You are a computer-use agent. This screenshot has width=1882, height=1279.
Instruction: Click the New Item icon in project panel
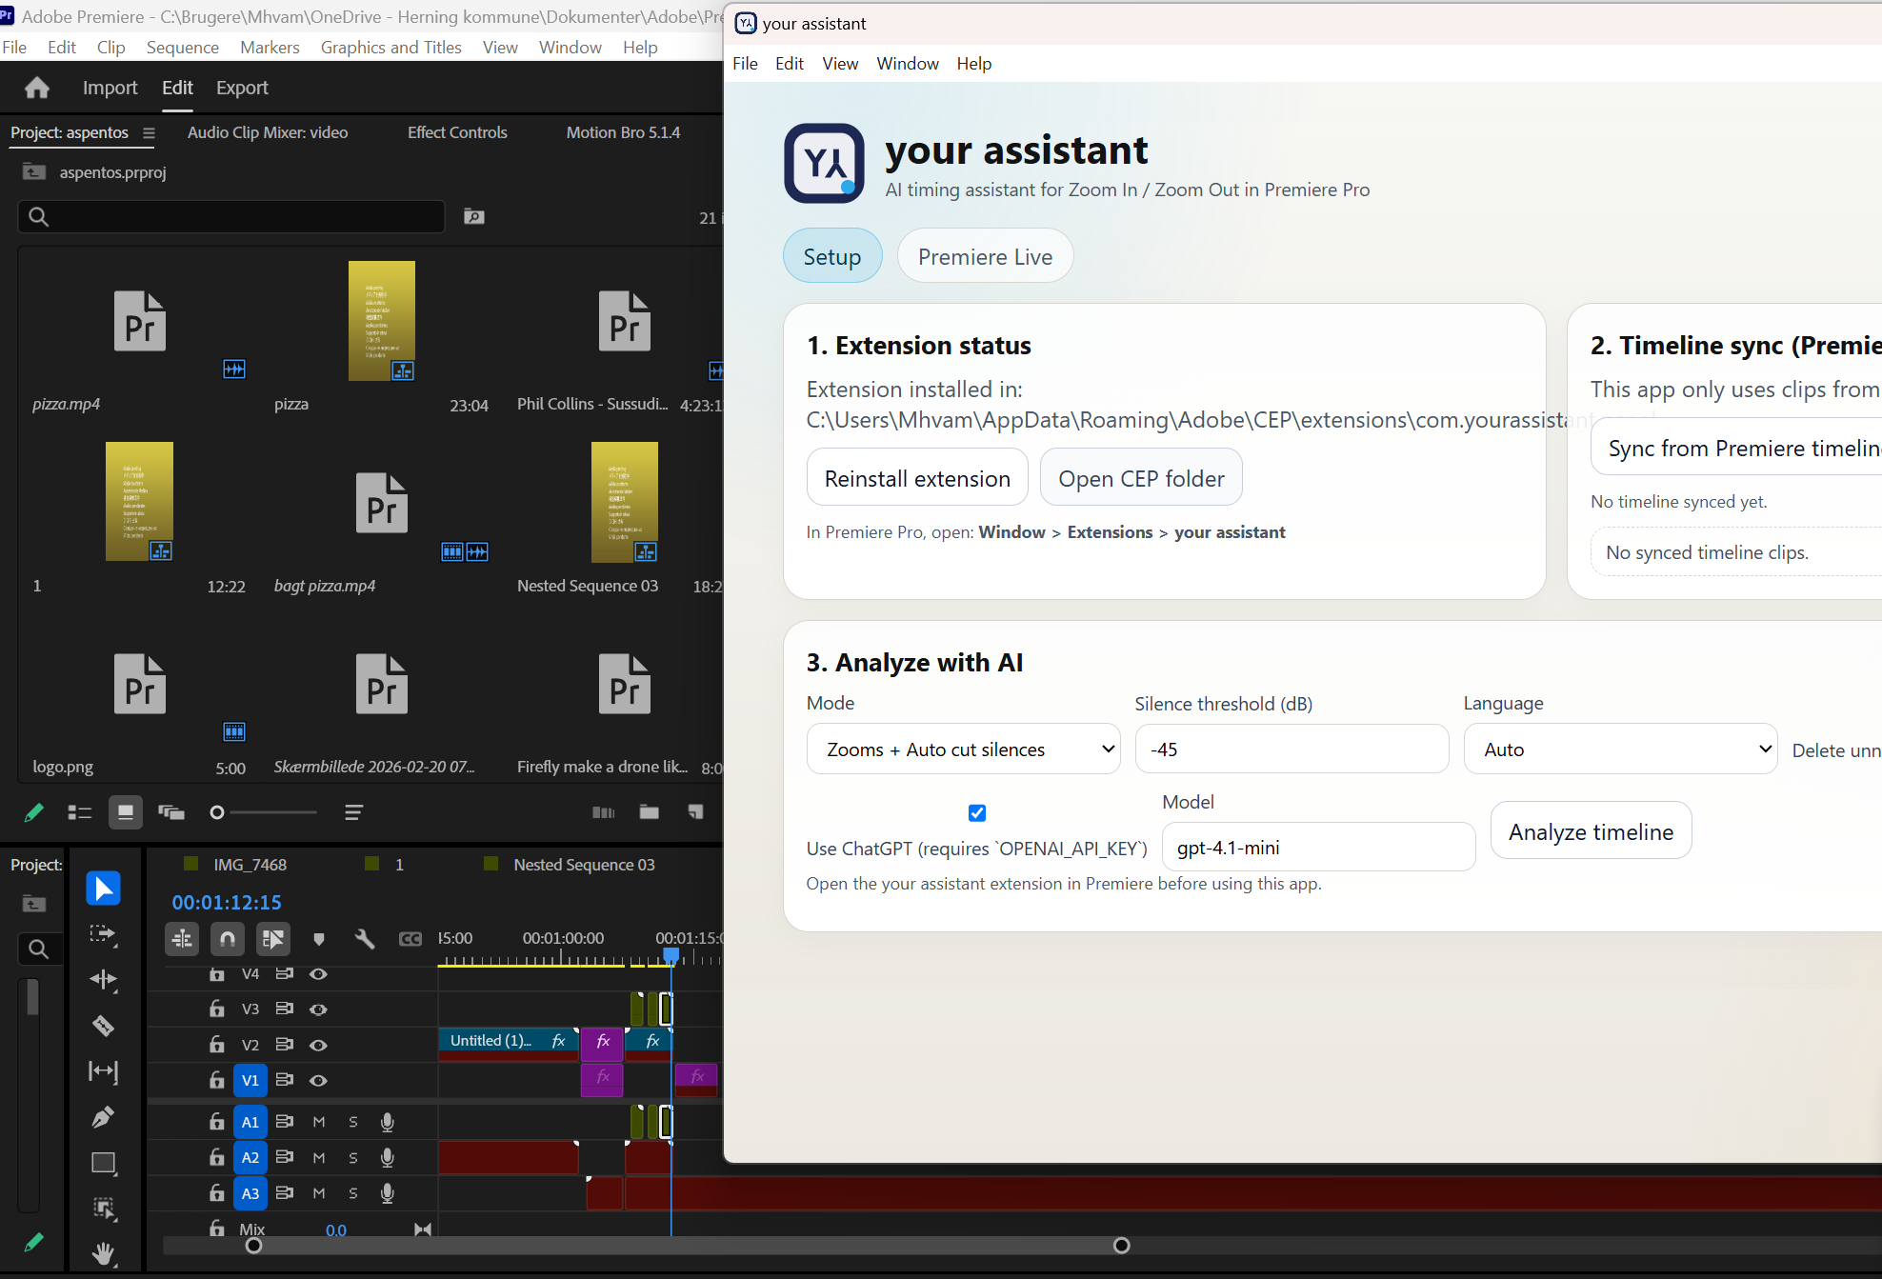695,812
